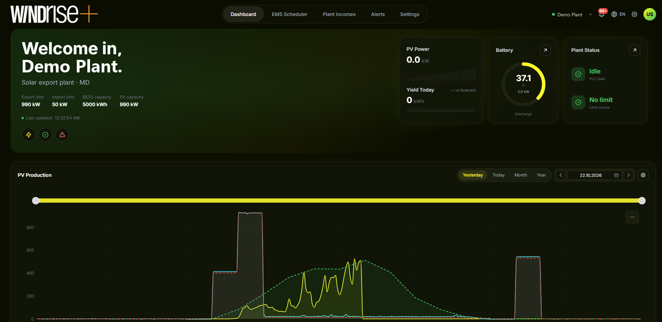Image resolution: width=662 pixels, height=322 pixels.
Task: Open the notifications bell with 99+ badge
Action: 602,14
